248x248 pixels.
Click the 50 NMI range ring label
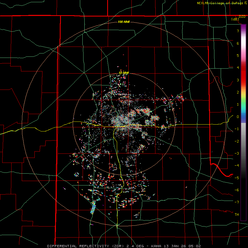124,73
